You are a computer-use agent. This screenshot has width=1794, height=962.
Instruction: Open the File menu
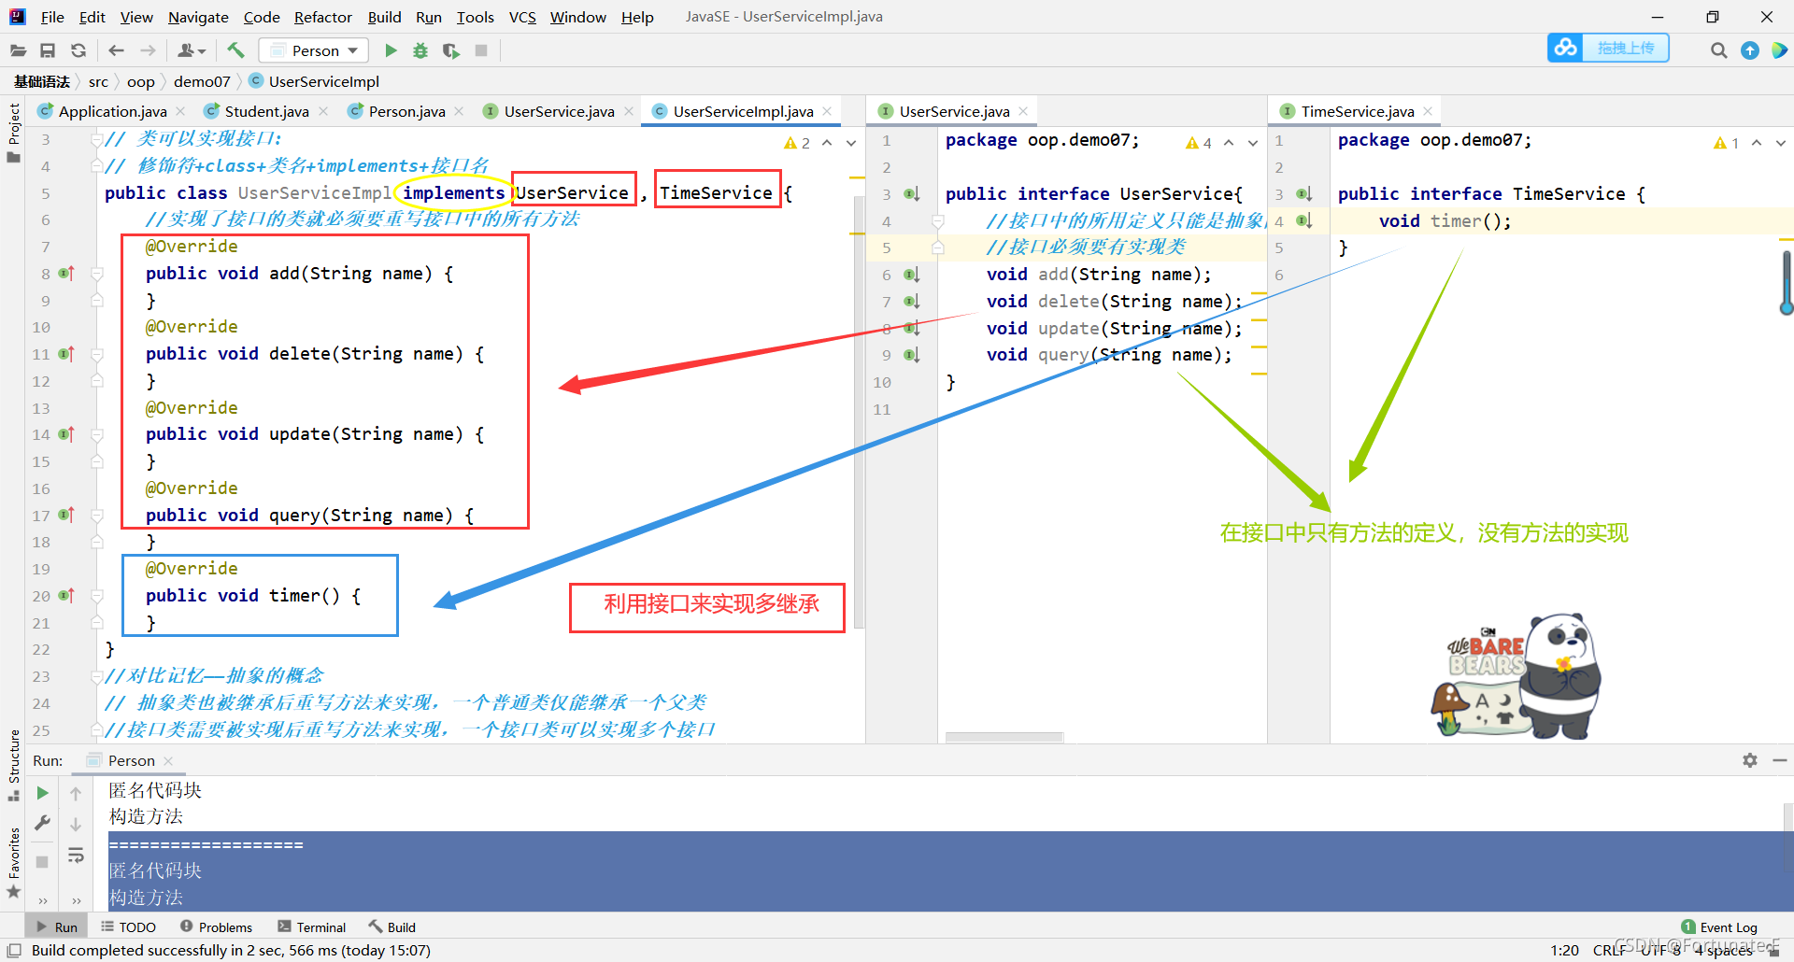[52, 17]
